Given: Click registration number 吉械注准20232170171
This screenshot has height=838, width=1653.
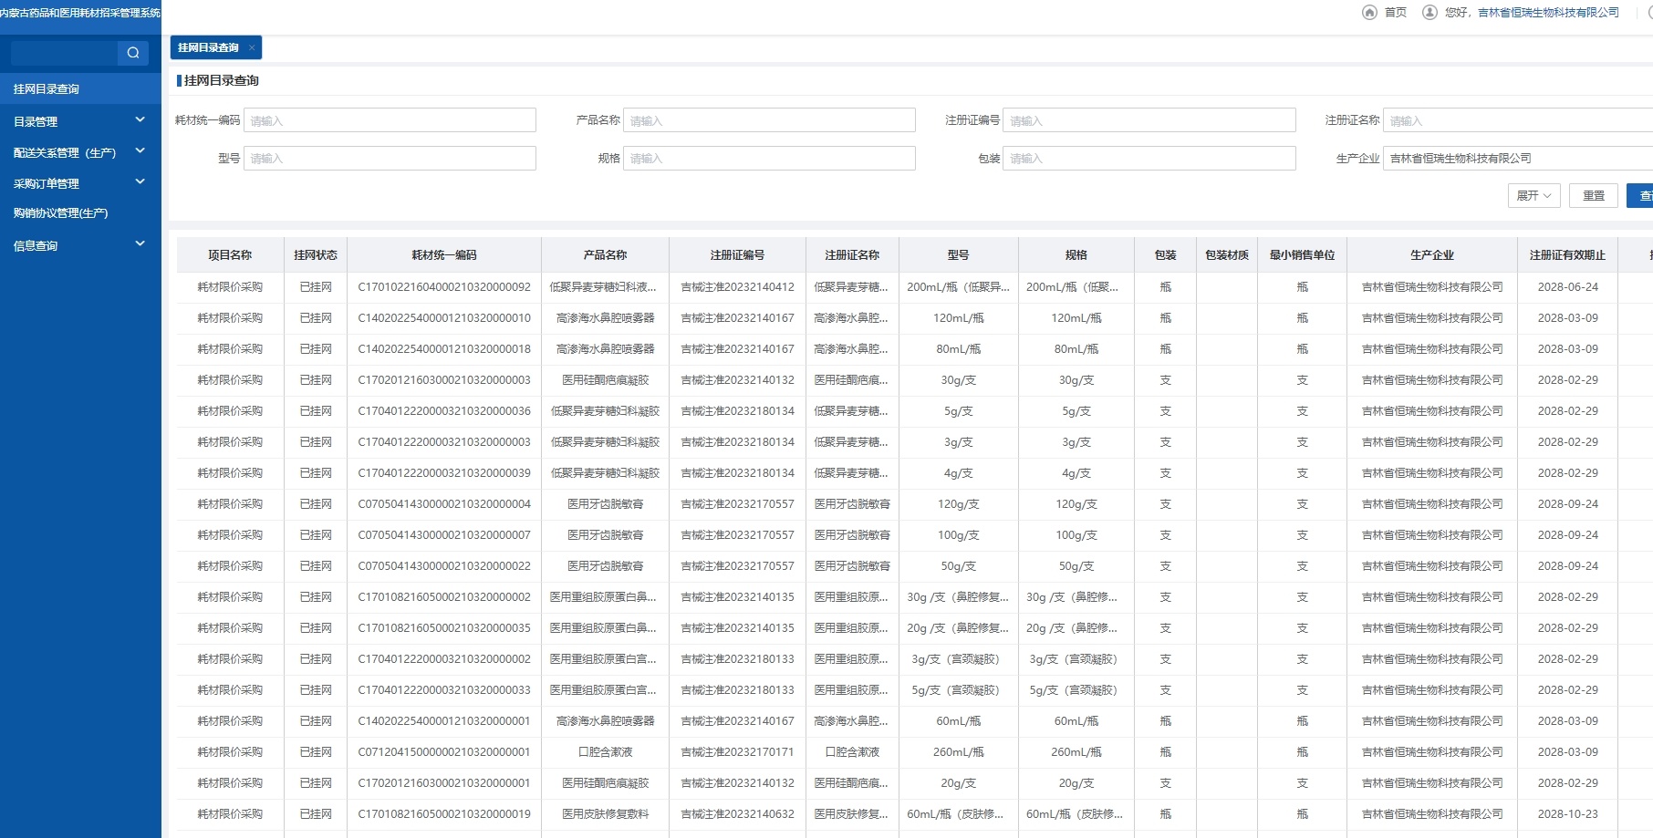Looking at the screenshot, I should click(x=738, y=751).
